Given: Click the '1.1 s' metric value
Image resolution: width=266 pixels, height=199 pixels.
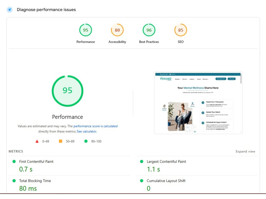Looking at the screenshot, I should click(153, 169).
